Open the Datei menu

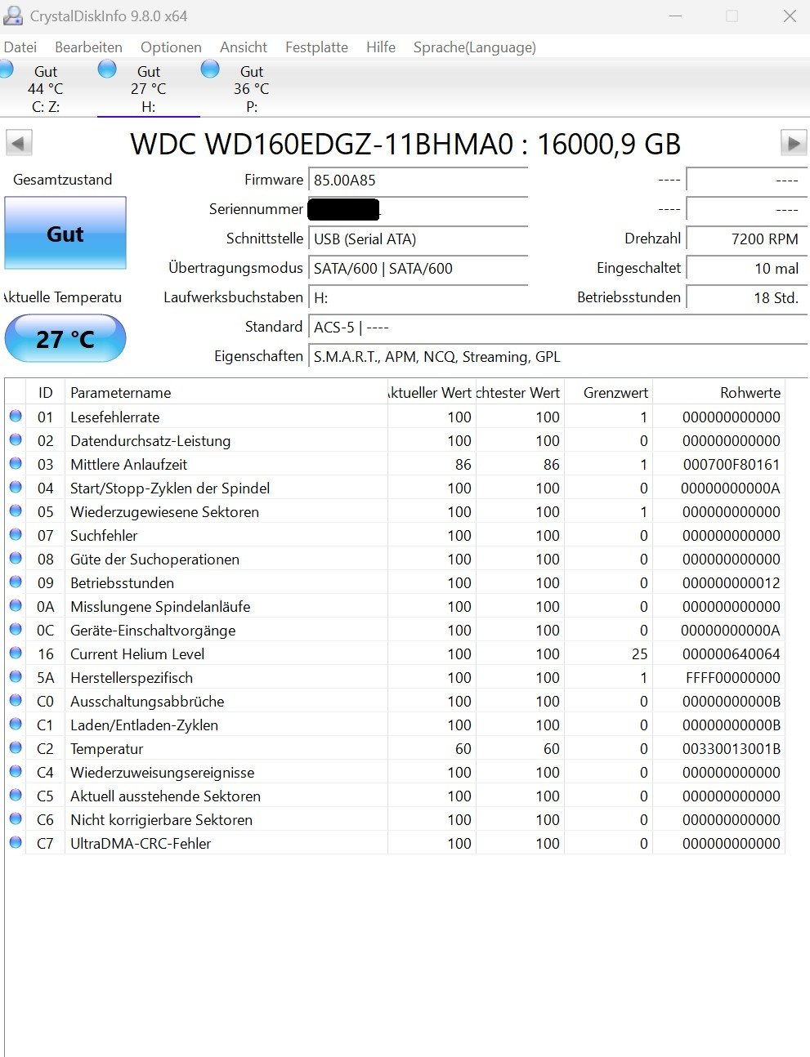pos(20,47)
